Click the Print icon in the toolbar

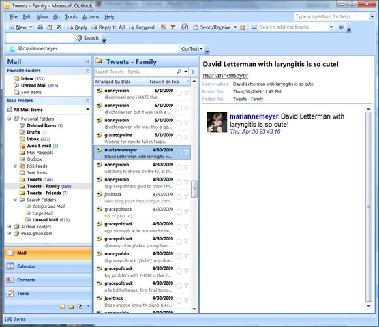click(40, 27)
